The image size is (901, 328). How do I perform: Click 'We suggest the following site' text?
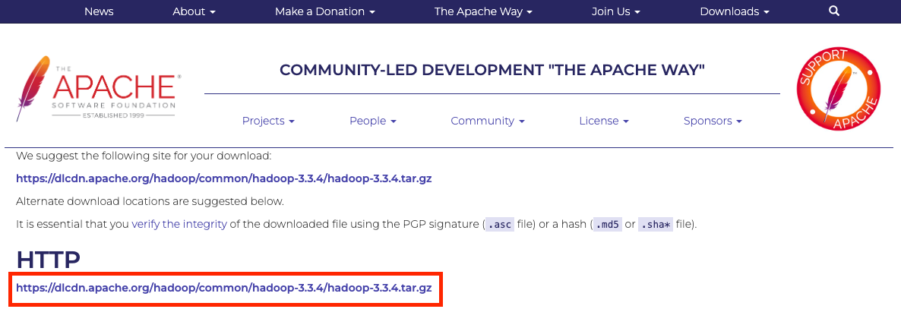144,156
